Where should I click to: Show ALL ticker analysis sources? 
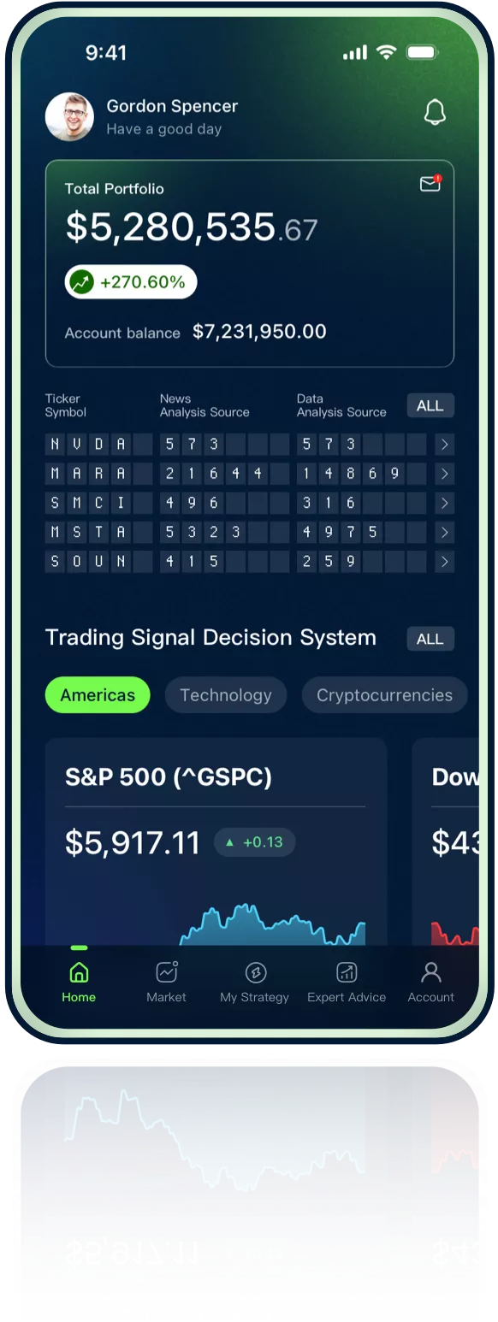tap(430, 406)
